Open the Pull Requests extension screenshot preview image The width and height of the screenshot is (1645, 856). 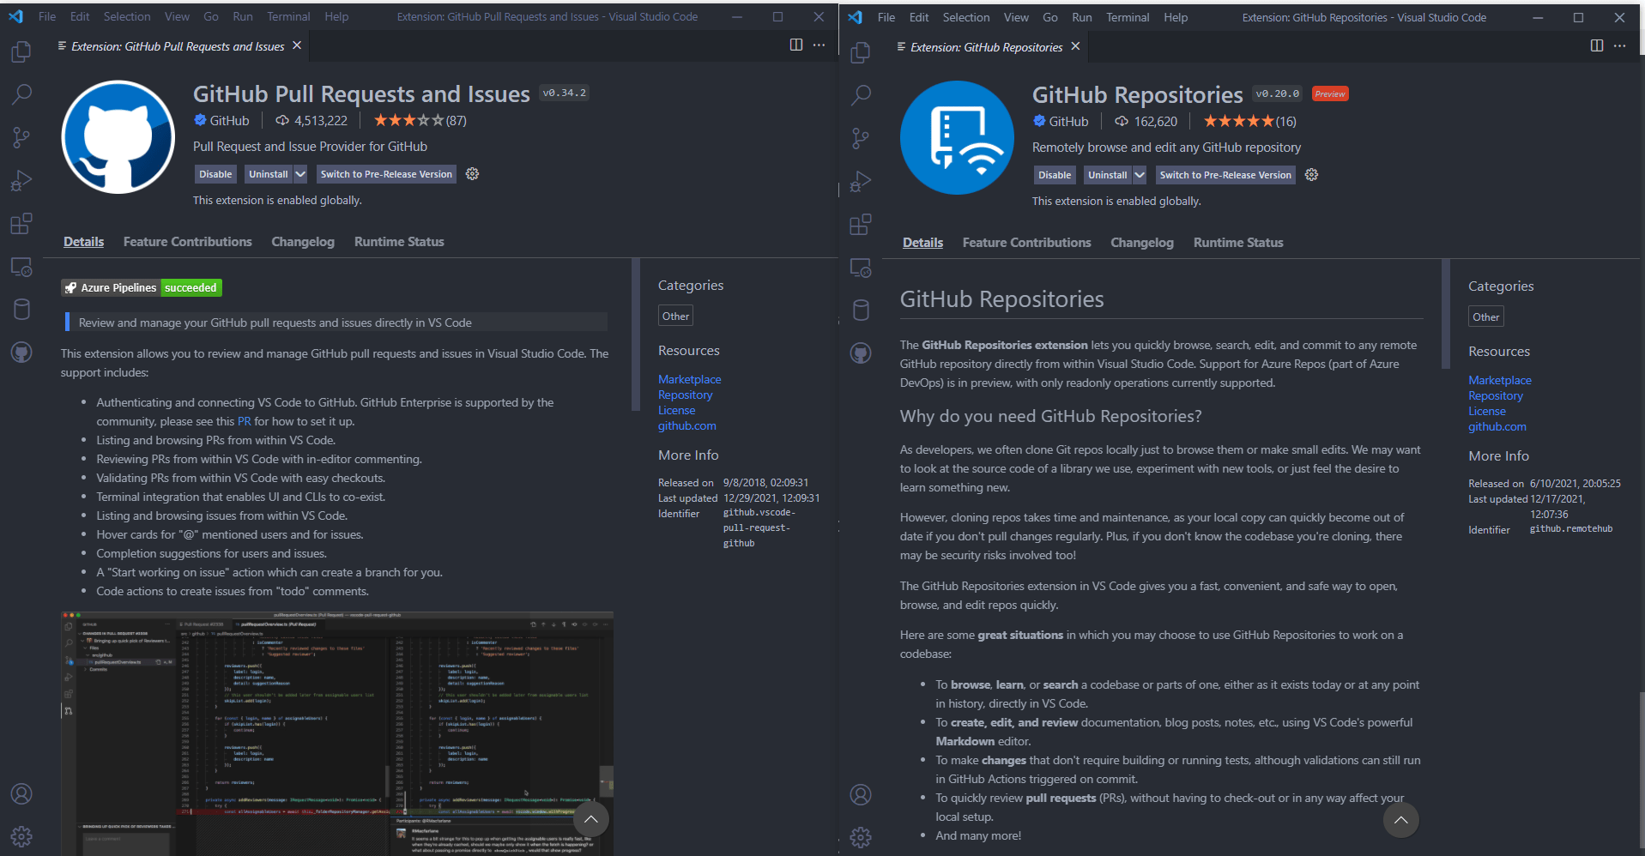(x=337, y=733)
